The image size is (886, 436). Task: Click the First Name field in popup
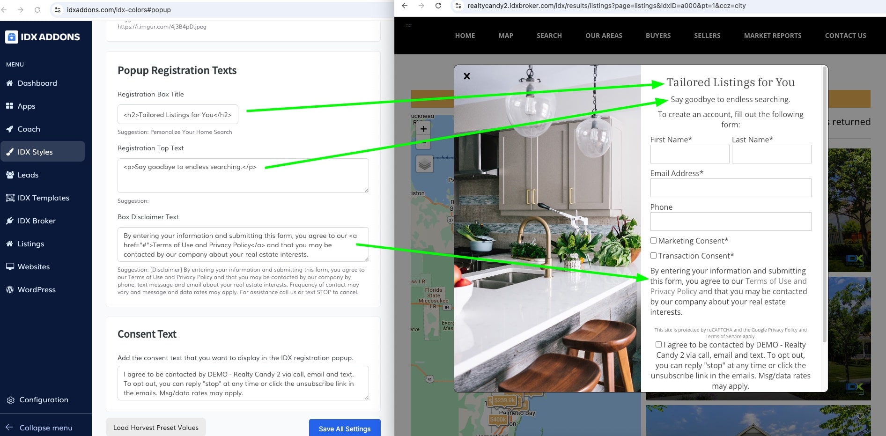point(690,154)
